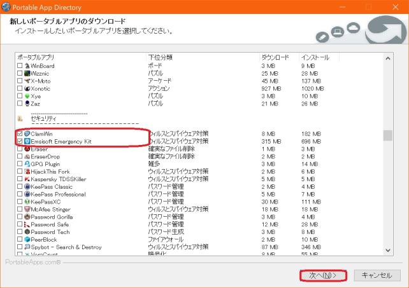Click the 927 MB download size of Xonotic
This screenshot has height=288, width=409.
271,88
